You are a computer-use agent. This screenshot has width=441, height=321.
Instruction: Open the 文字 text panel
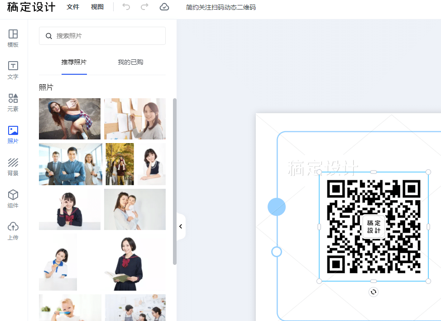(13, 70)
